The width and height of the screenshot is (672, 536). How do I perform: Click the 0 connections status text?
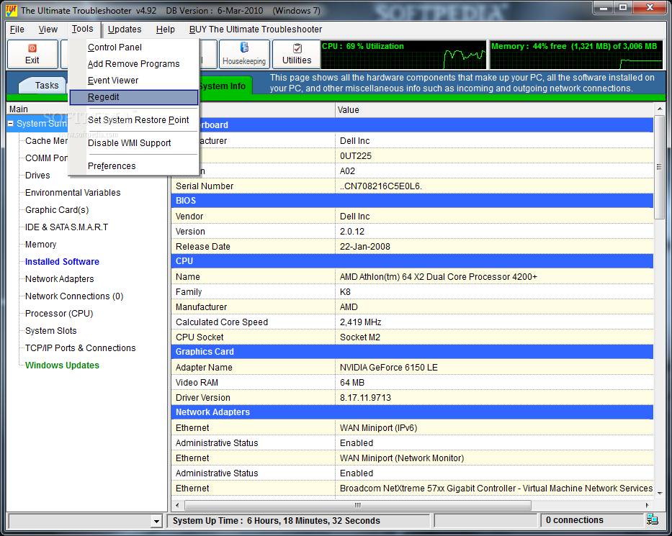(574, 520)
